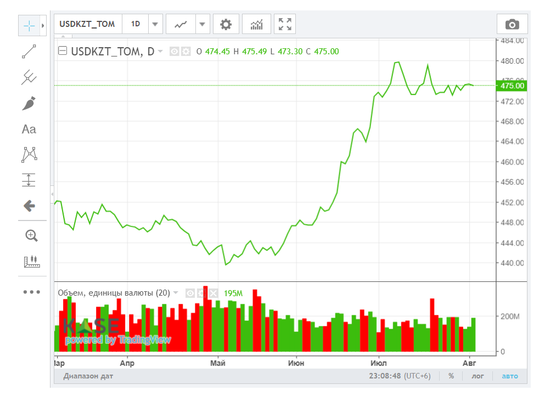Open the 1D interval dropdown arrow

[155, 24]
